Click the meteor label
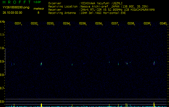The height and width of the screenshot is (107, 169). (39, 9)
